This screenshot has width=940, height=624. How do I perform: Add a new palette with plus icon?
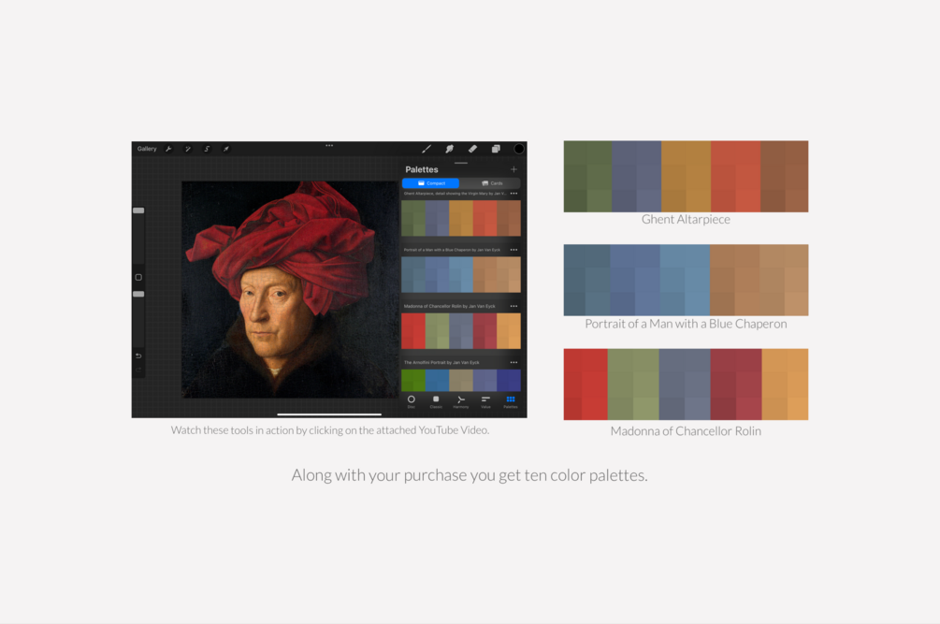[x=513, y=169]
